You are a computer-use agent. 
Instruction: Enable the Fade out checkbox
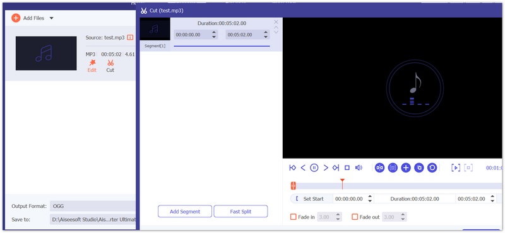click(x=355, y=217)
